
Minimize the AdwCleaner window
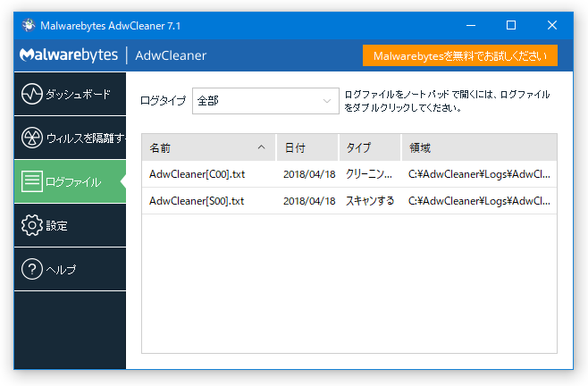(471, 25)
